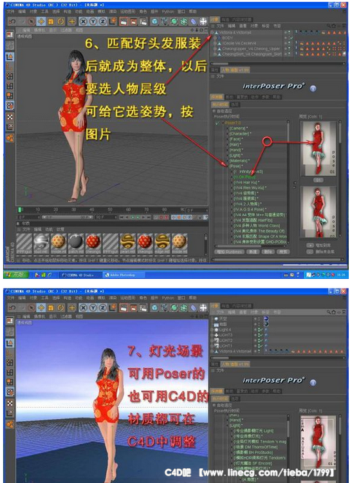Toggle LIGHT3 enable check in bottom window

261,335
